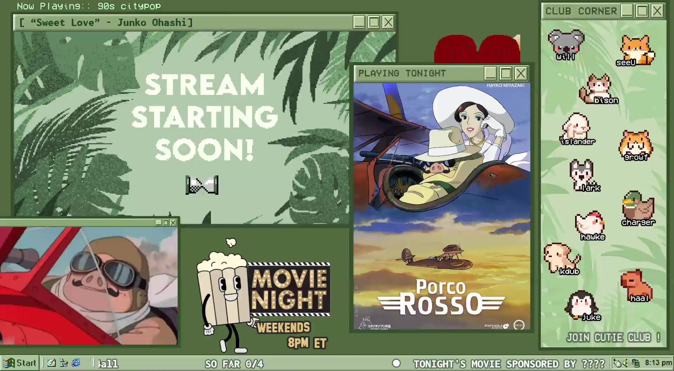The width and height of the screenshot is (674, 371).
Task: Pick the penguin avatar labeled juke
Action: 582,306
